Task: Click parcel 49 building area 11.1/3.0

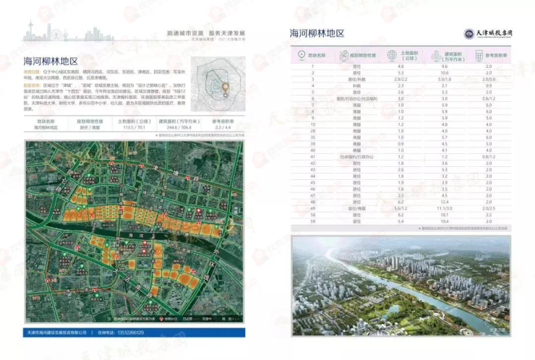Action: tap(444, 208)
